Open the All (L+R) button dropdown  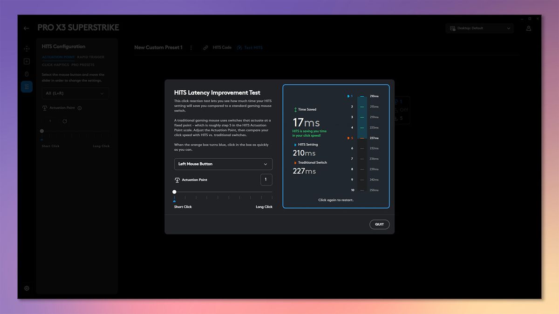75,94
